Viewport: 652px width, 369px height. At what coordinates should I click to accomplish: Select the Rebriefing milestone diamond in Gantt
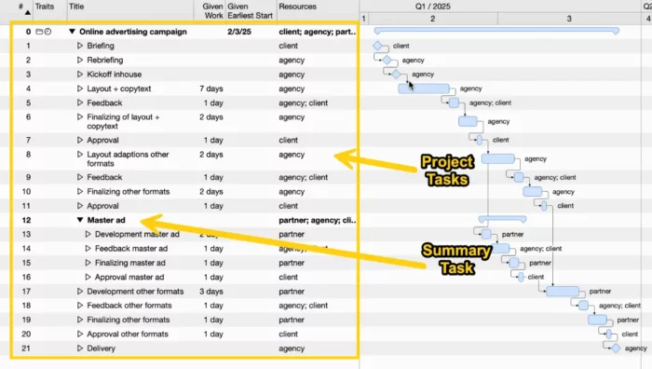[x=387, y=60]
